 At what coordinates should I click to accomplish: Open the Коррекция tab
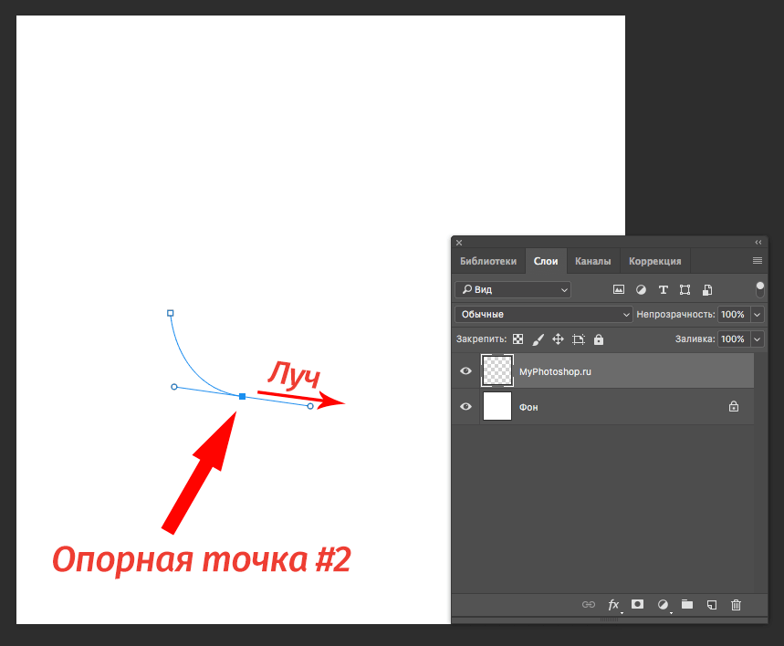point(655,261)
